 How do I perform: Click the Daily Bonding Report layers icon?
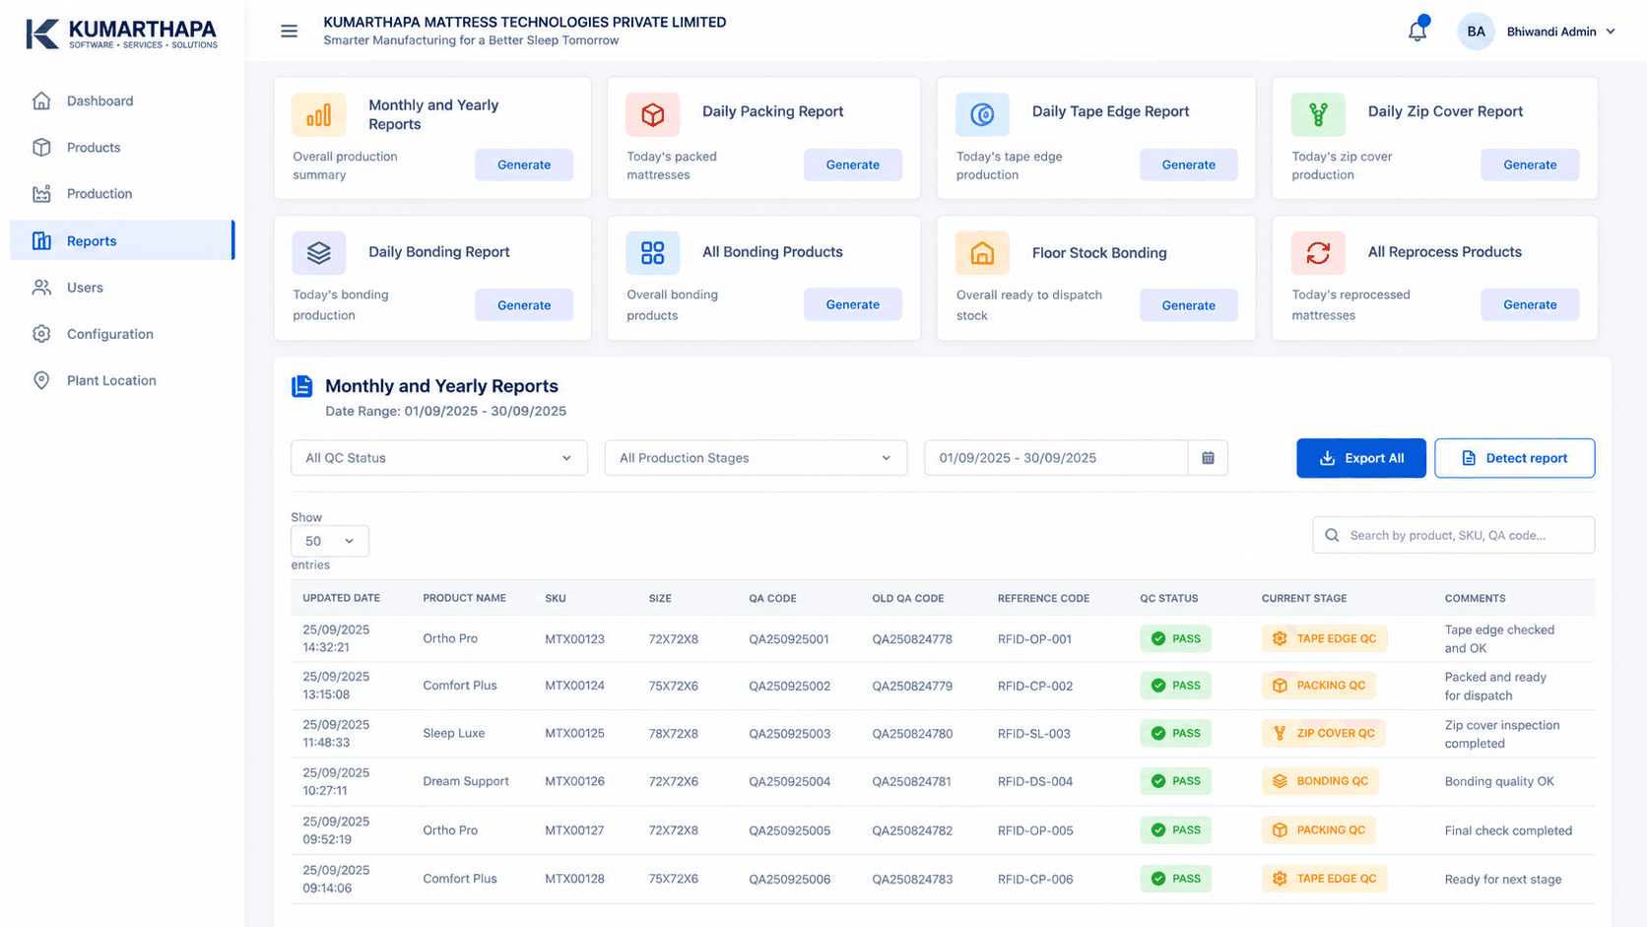tap(318, 253)
